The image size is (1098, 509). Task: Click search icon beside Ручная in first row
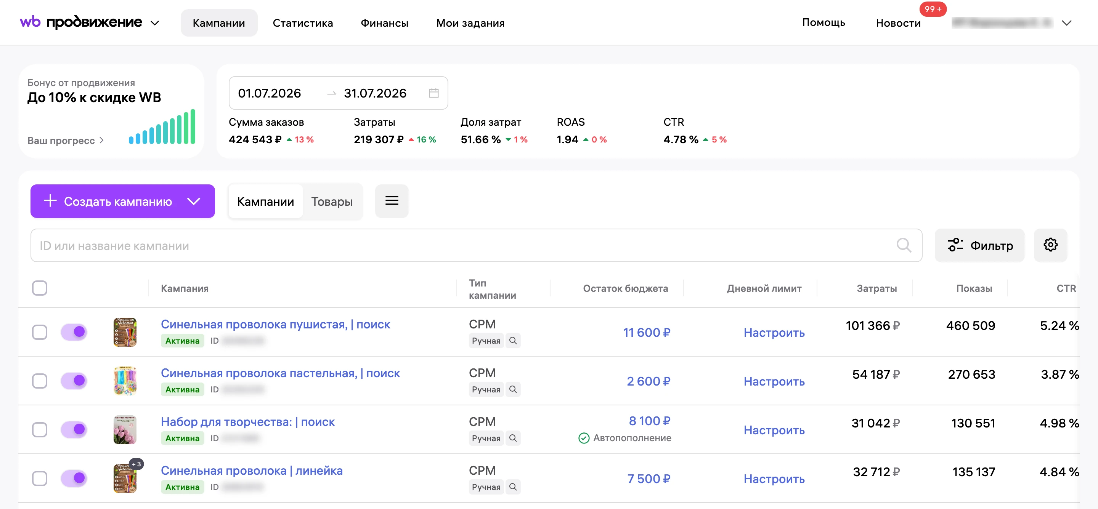(513, 341)
